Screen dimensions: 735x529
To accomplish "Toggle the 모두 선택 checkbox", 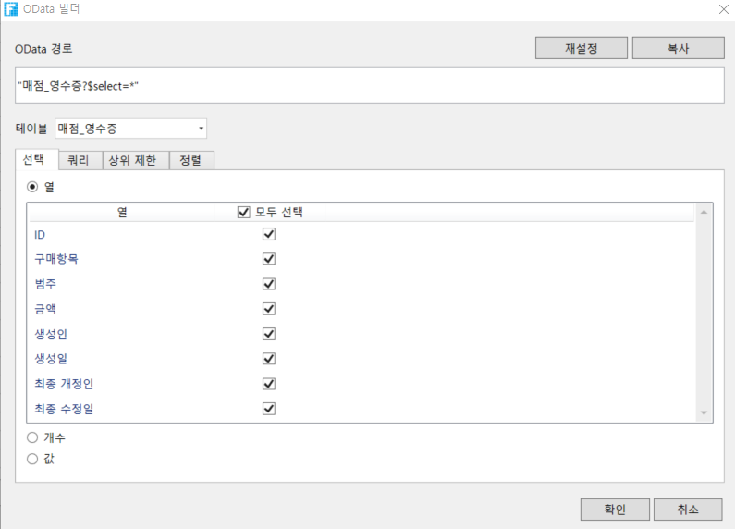I will (244, 212).
